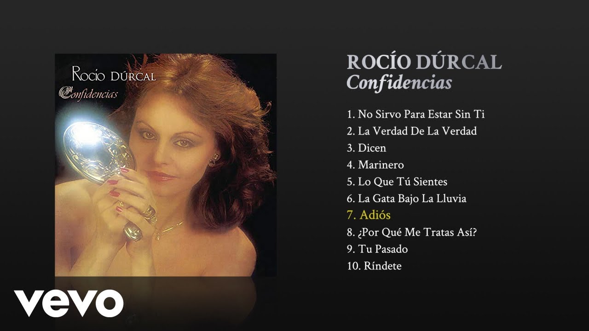Select track 10 Ríndete
Image resolution: width=589 pixels, height=331 pixels.
point(374,266)
